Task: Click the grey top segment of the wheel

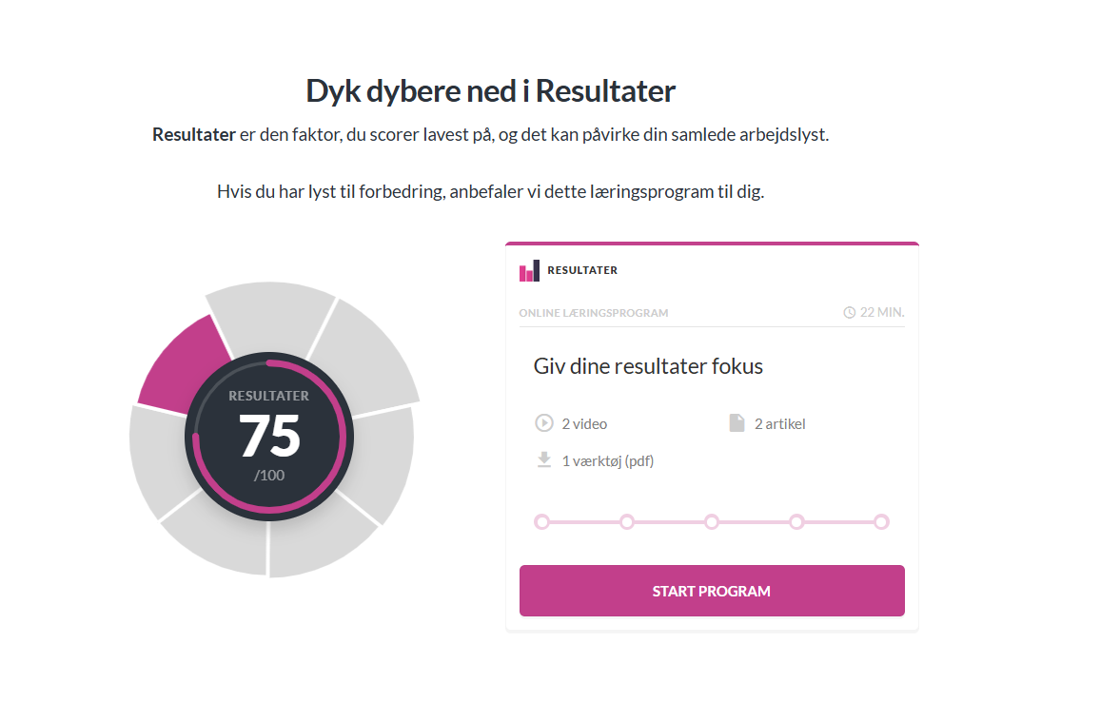Action: 271,314
